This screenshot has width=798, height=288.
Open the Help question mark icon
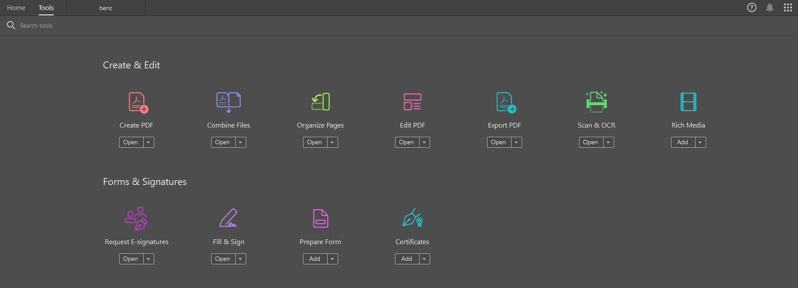click(x=752, y=7)
